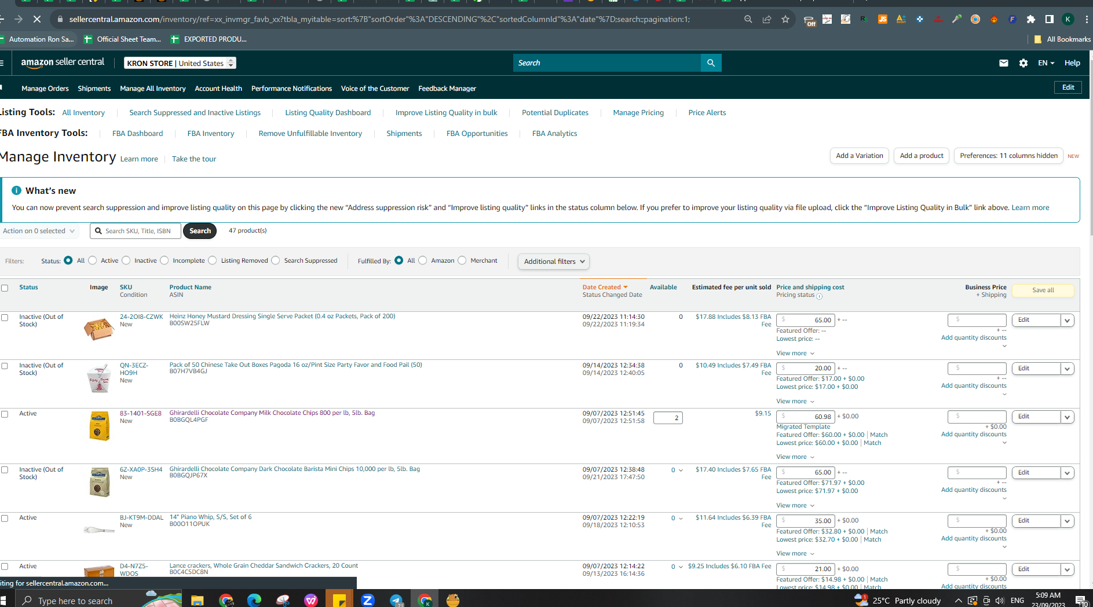The image size is (1093, 607).
Task: Filter by Fulfilled By Merchant
Action: 462,260
